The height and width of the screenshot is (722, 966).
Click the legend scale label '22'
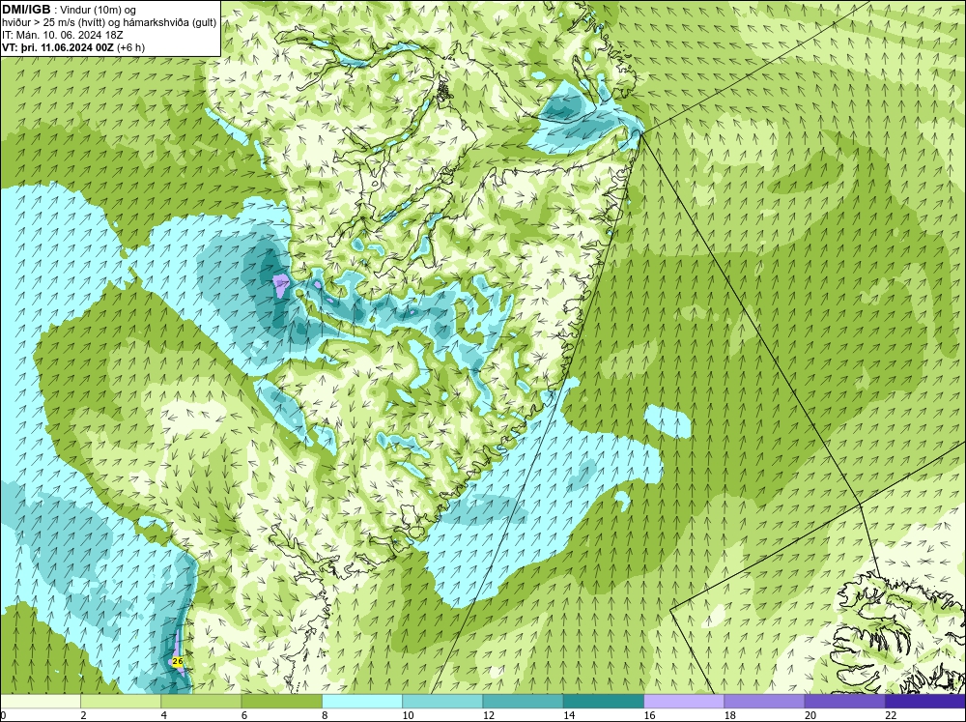(x=891, y=715)
